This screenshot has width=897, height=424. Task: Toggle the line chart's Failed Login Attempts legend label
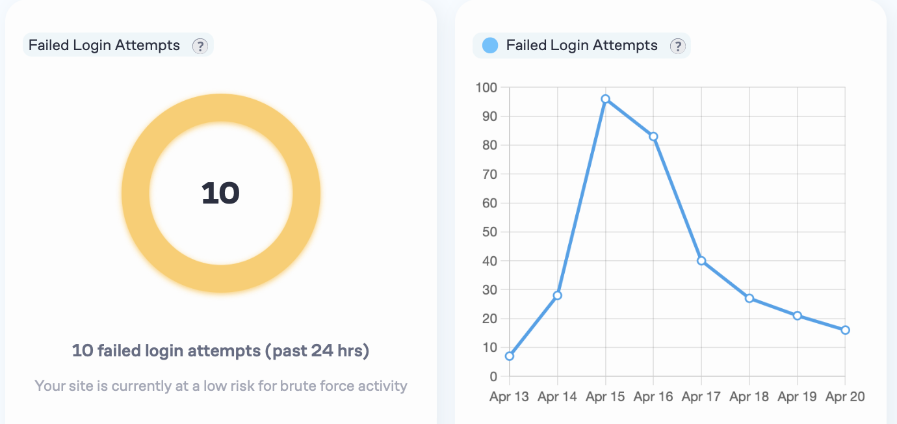pyautogui.click(x=582, y=46)
